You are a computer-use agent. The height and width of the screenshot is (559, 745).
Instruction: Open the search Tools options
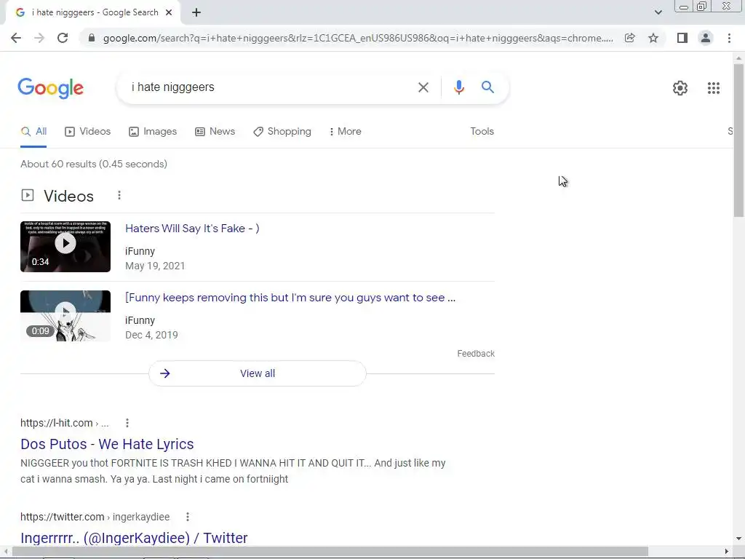(x=482, y=132)
